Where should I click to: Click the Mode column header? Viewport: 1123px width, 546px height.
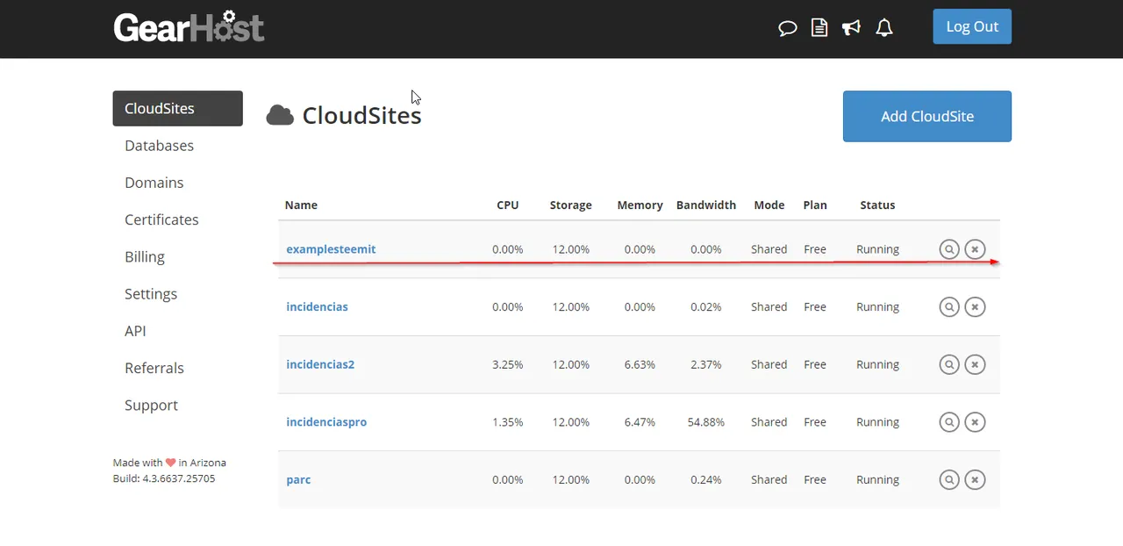coord(769,205)
